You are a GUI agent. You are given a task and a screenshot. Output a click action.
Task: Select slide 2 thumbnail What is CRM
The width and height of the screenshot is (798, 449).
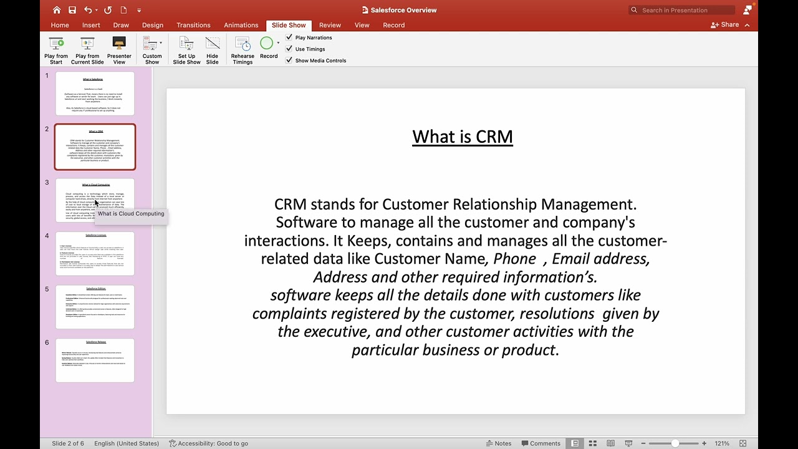[95, 147]
